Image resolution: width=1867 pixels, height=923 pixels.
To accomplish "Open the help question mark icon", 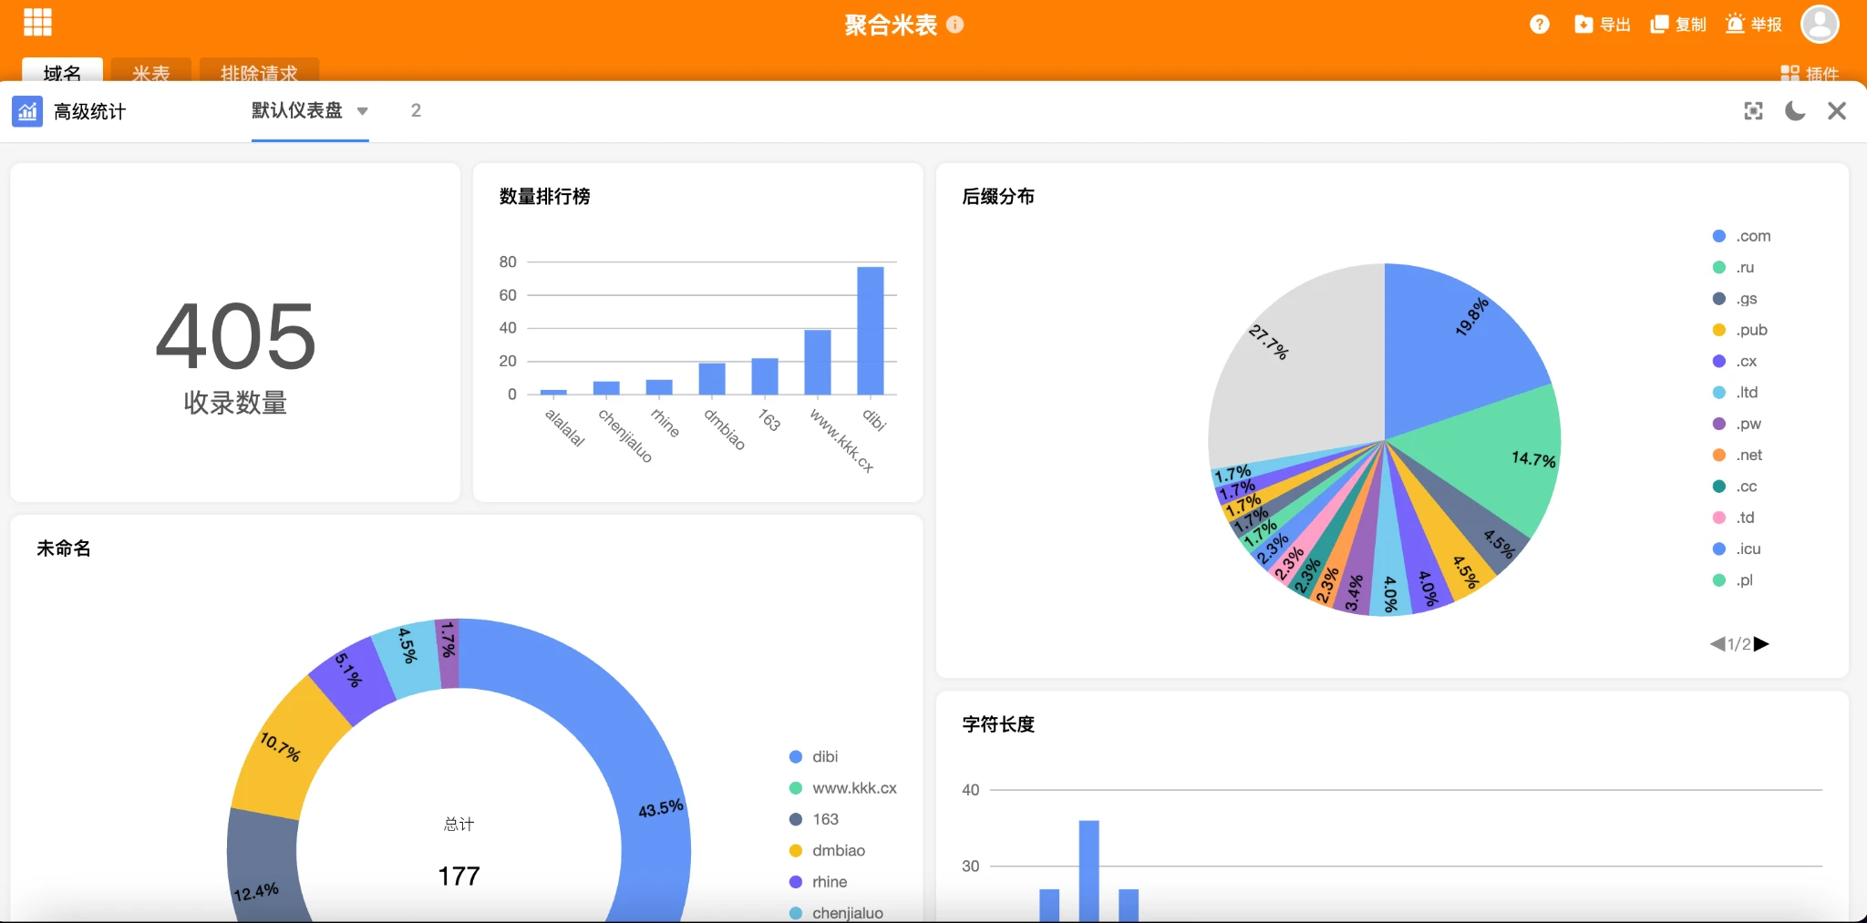I will coord(1540,25).
